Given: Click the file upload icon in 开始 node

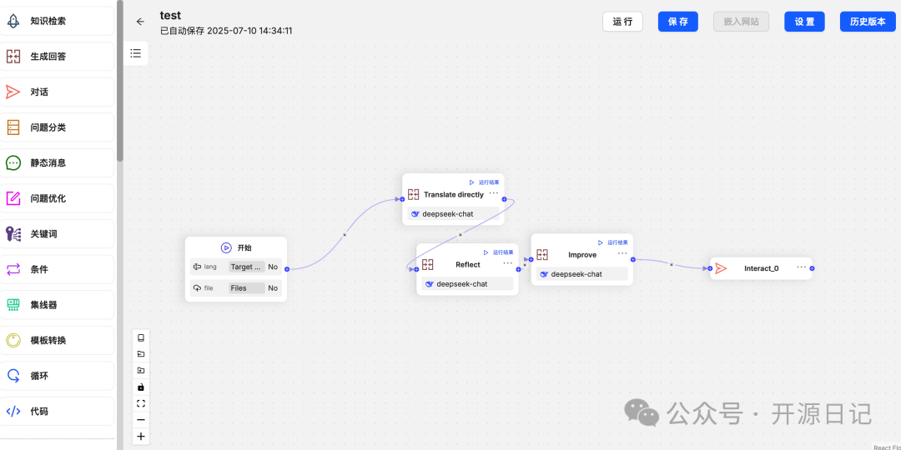Looking at the screenshot, I should point(197,288).
